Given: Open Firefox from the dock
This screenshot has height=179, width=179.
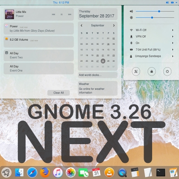Looking at the screenshot, I should point(45,173).
